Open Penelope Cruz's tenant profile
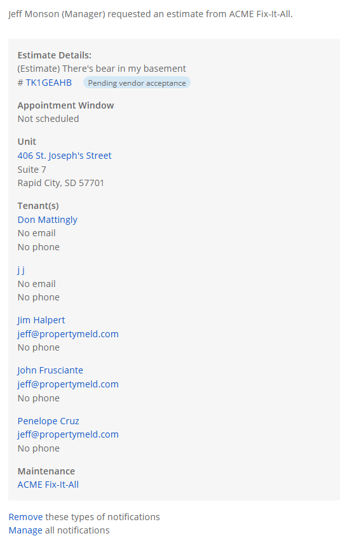 point(48,421)
